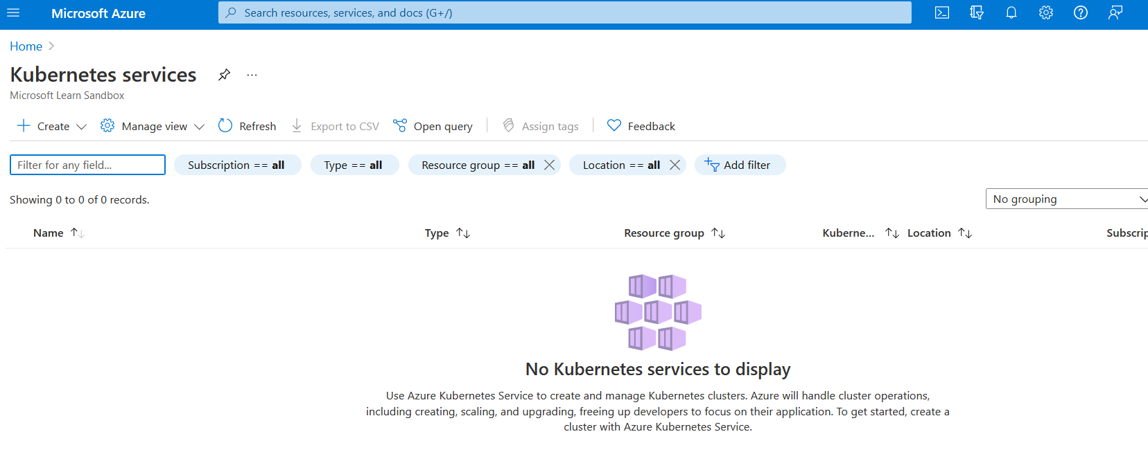1148x461 pixels.
Task: Click the Open query label
Action: coord(443,126)
